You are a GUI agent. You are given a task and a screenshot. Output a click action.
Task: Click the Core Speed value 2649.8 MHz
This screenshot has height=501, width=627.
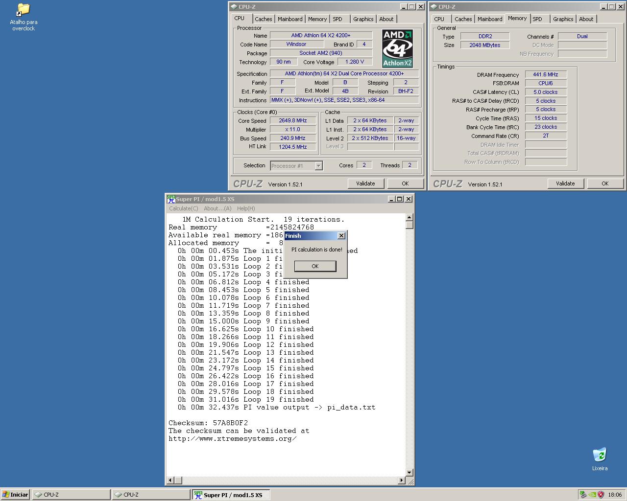[x=293, y=120]
